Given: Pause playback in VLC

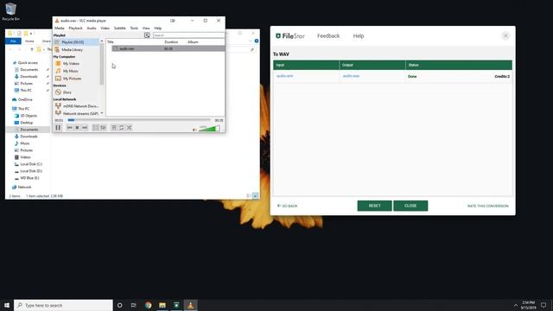Looking at the screenshot, I should click(58, 128).
